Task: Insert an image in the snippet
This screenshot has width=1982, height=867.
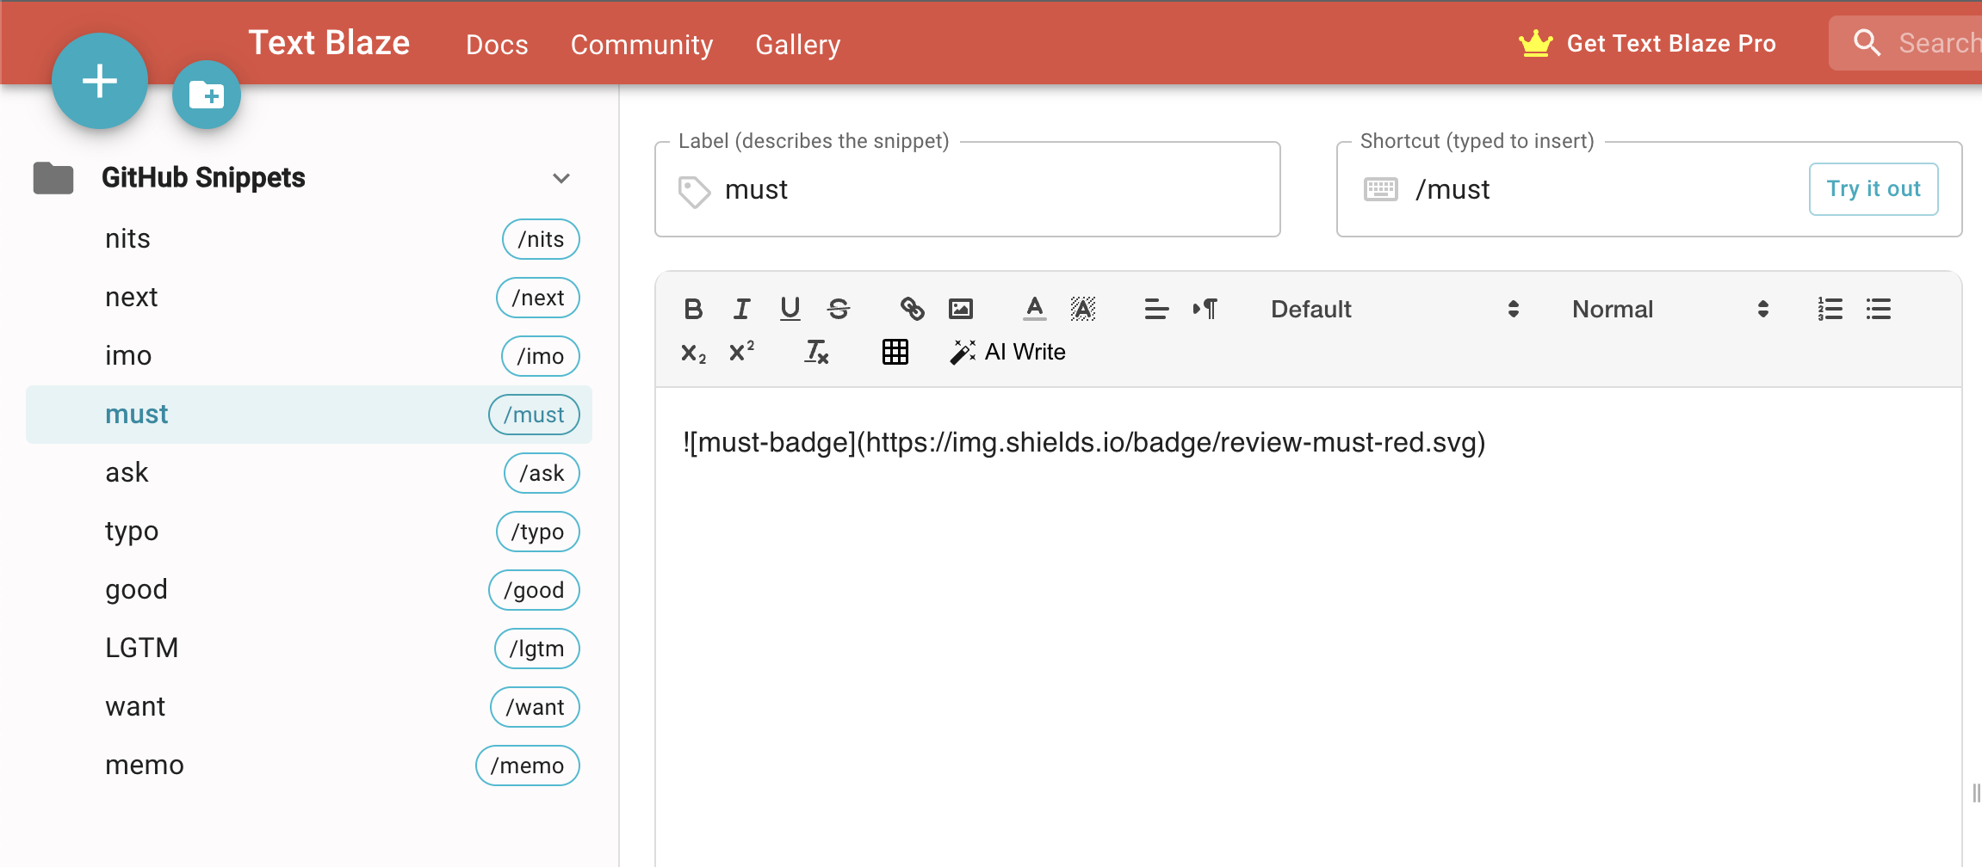Action: coord(960,309)
